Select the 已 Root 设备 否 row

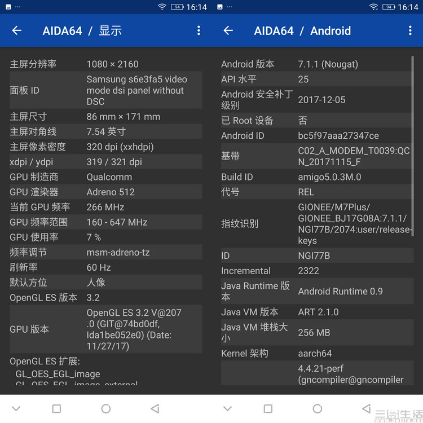(317, 120)
